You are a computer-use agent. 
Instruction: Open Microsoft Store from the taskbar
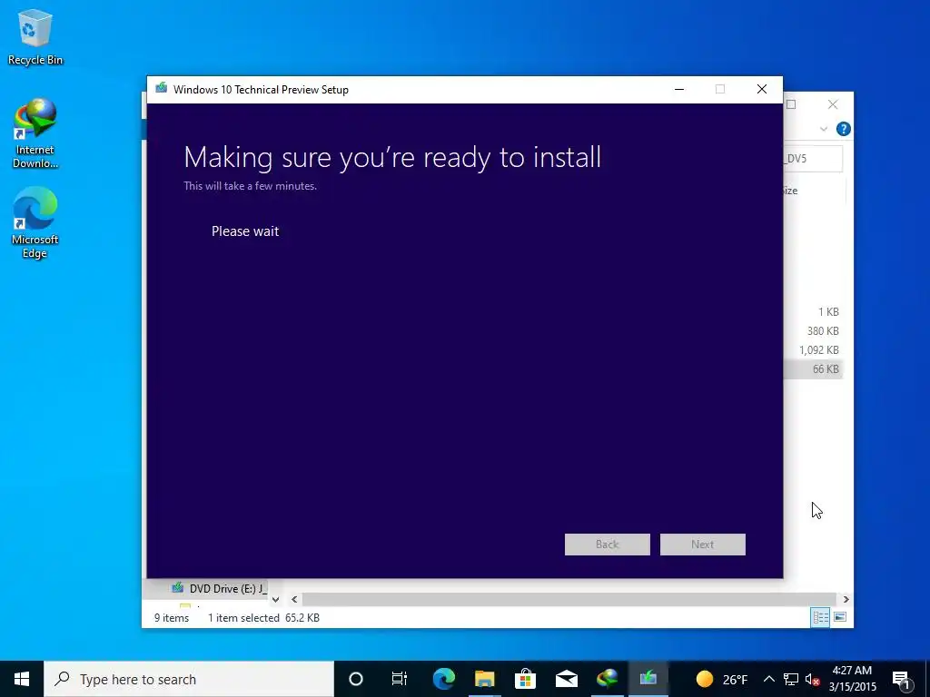(x=526, y=679)
